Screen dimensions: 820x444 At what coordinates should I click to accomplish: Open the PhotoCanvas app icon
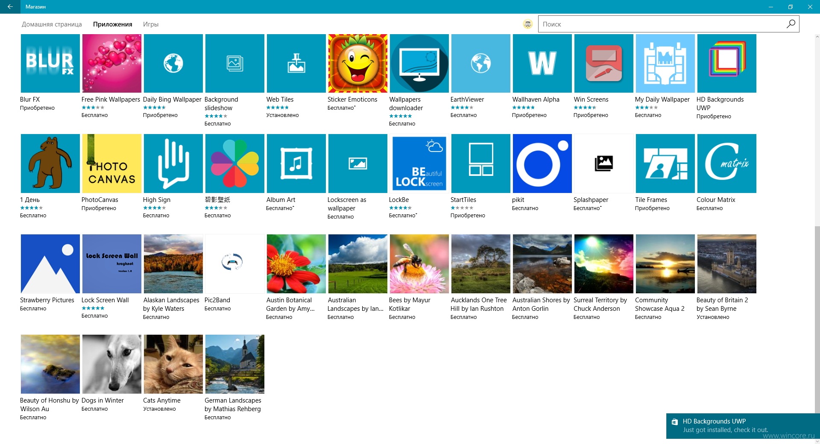[112, 164]
